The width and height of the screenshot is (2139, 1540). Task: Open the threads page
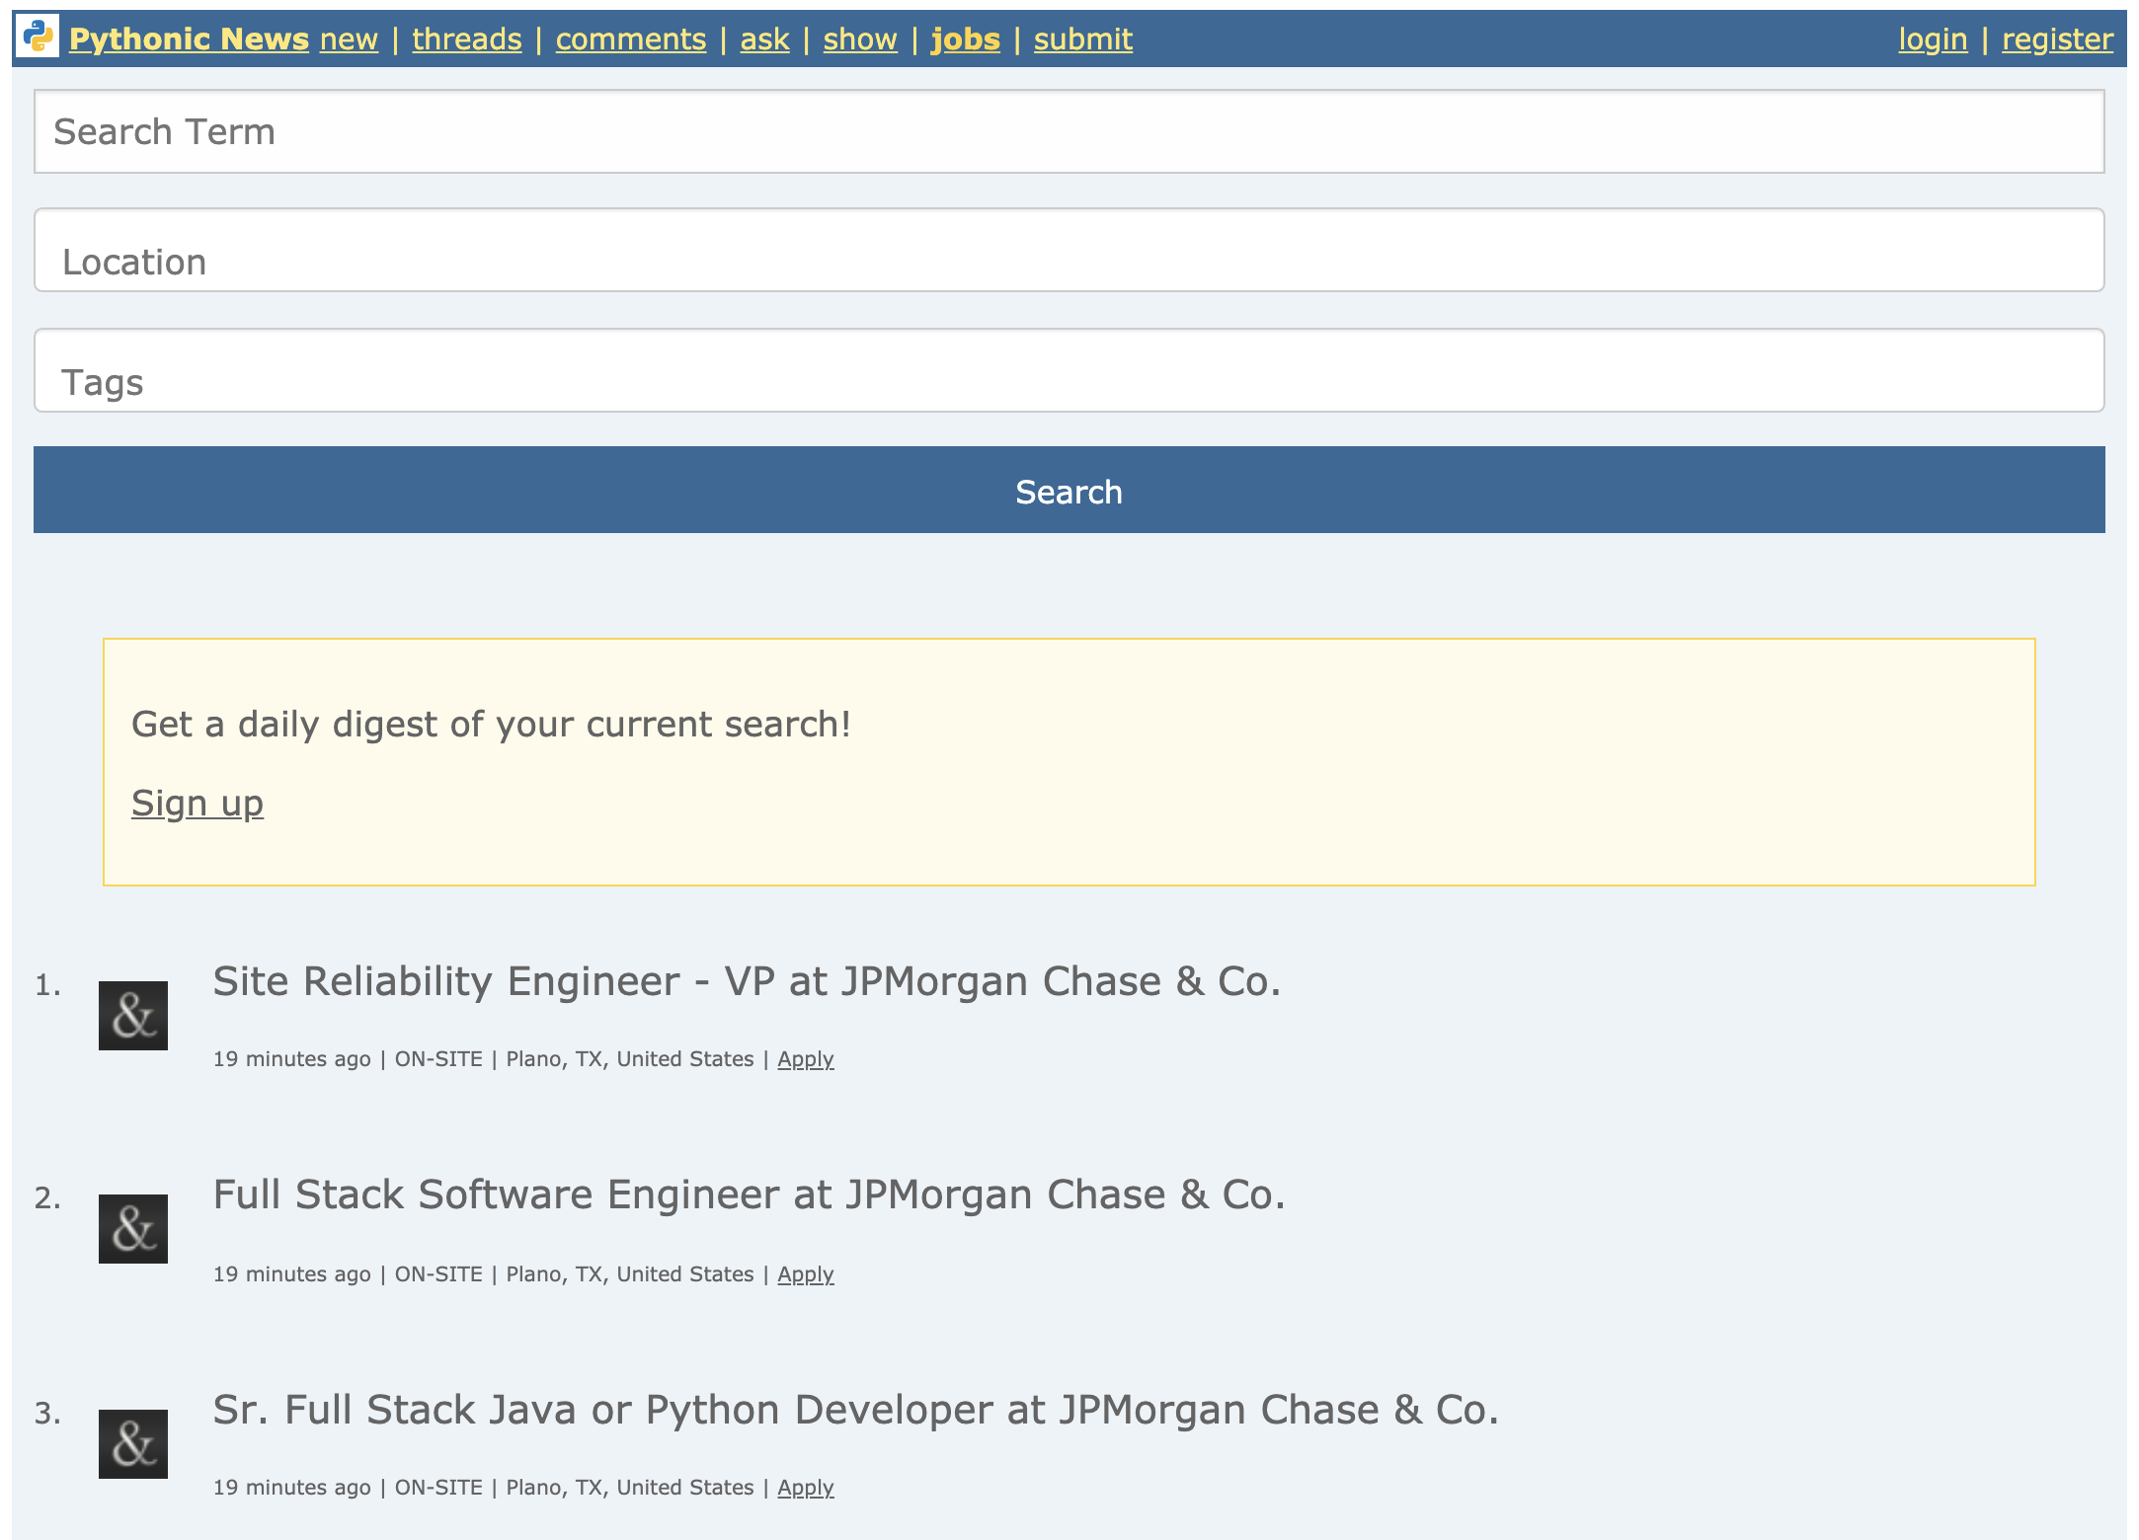pyautogui.click(x=466, y=39)
